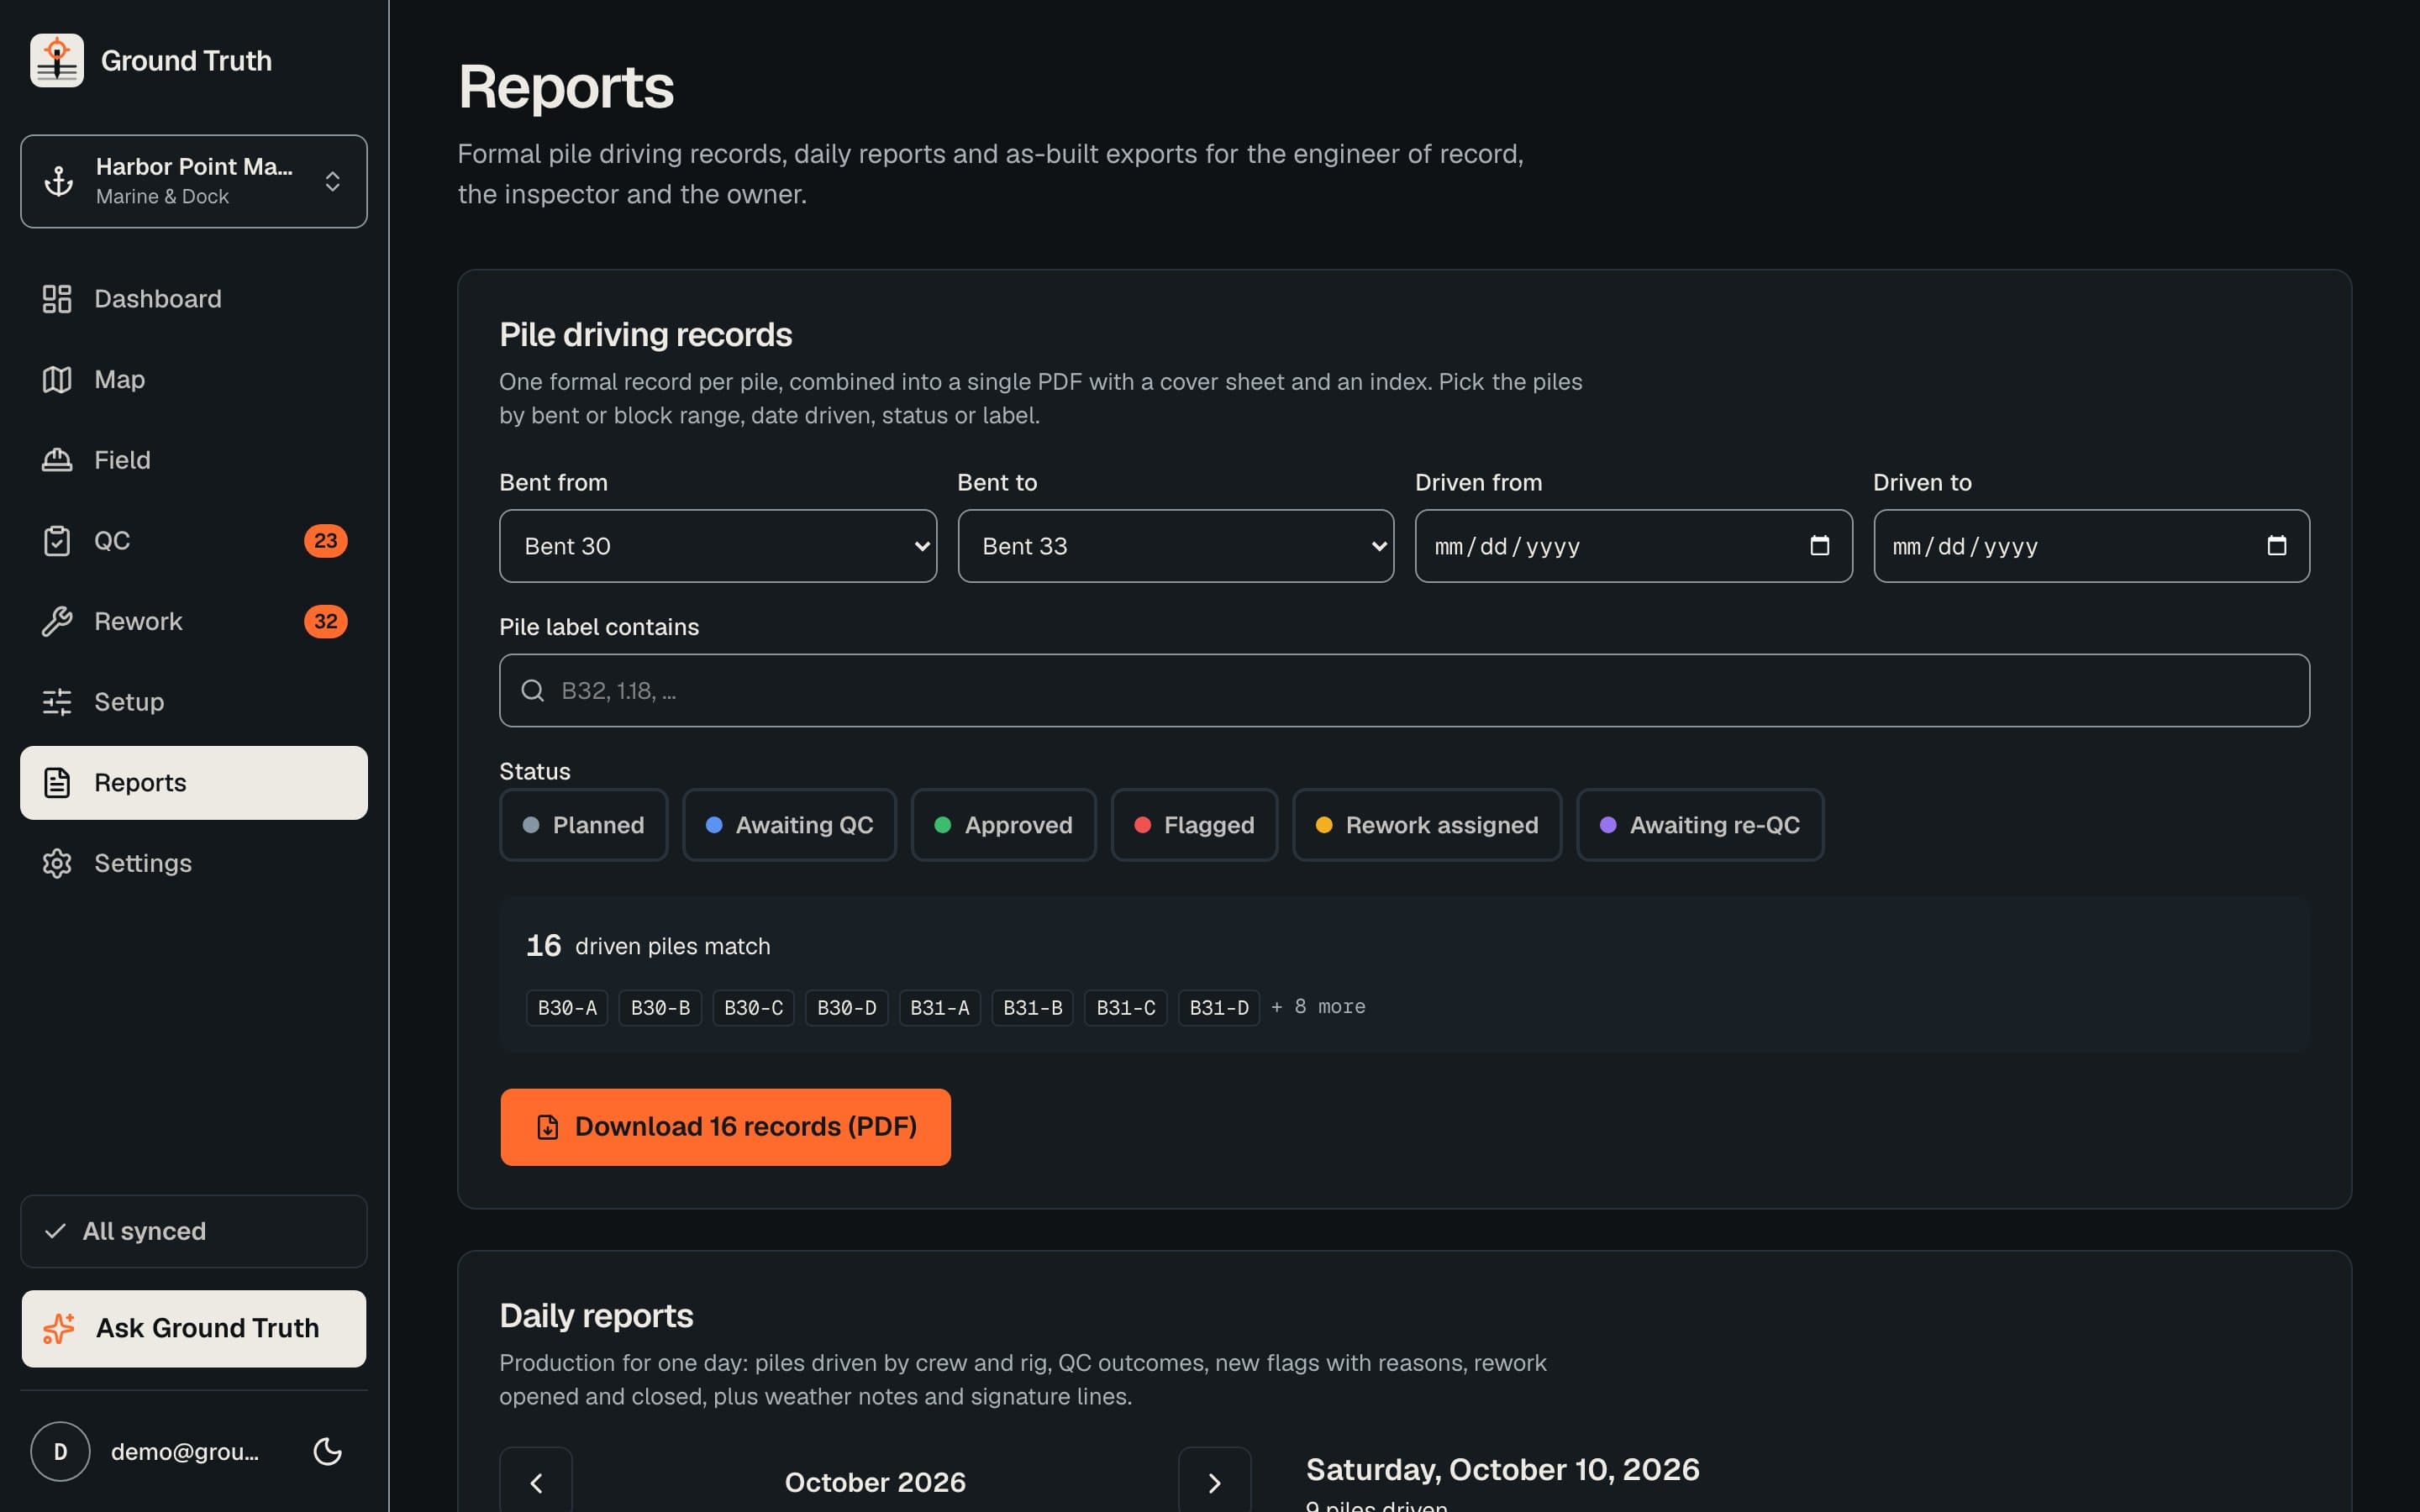This screenshot has height=1512, width=2420.
Task: Click the Map icon in sidebar
Action: point(57,380)
